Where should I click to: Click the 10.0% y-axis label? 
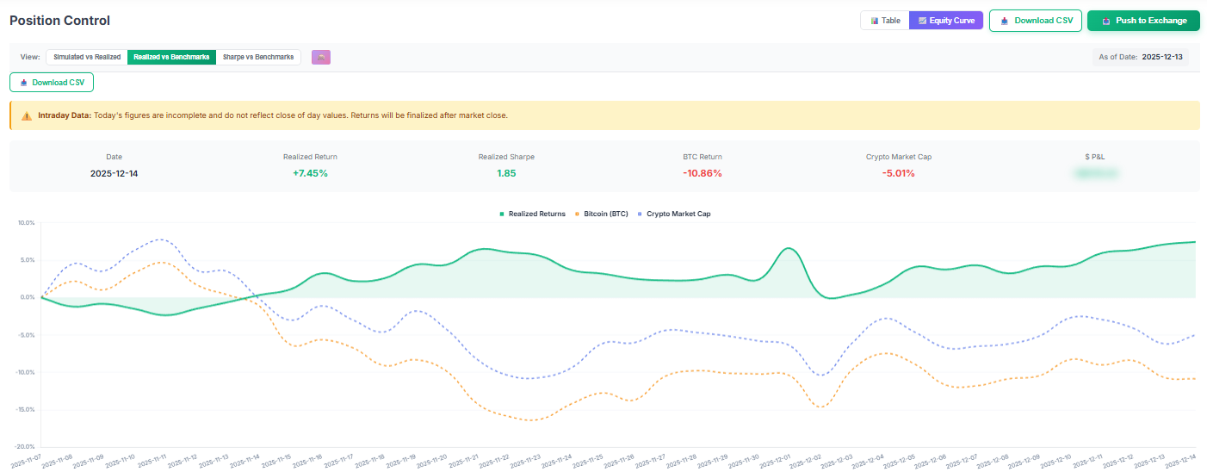(x=26, y=223)
